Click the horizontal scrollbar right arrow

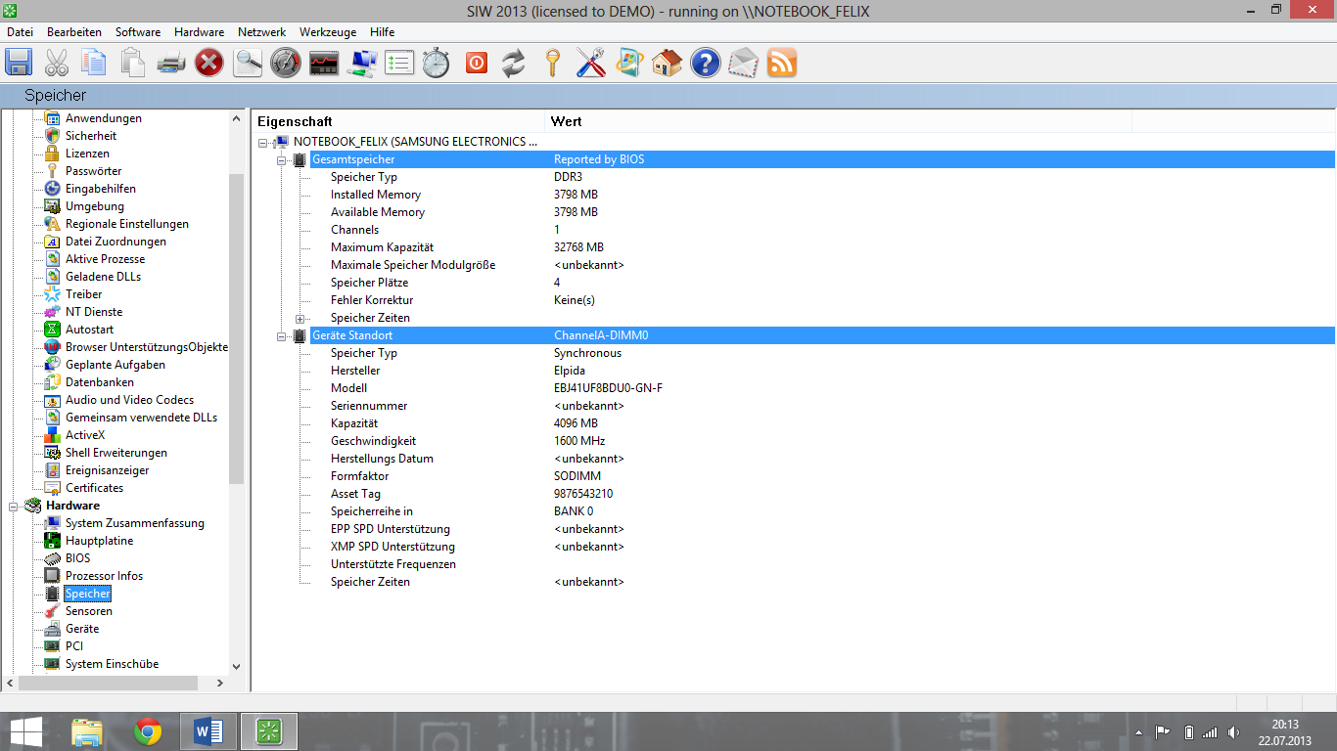click(219, 683)
